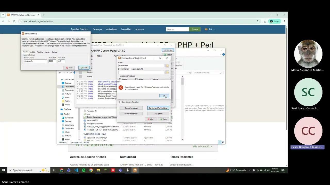Image resolution: width=330 pixels, height=185 pixels.
Task: Switch to the MySQL tab in Service Settings
Action: click(32, 52)
